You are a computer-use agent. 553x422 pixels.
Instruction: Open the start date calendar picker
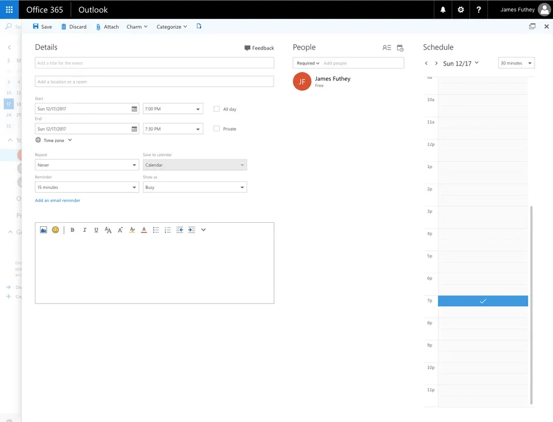(134, 109)
